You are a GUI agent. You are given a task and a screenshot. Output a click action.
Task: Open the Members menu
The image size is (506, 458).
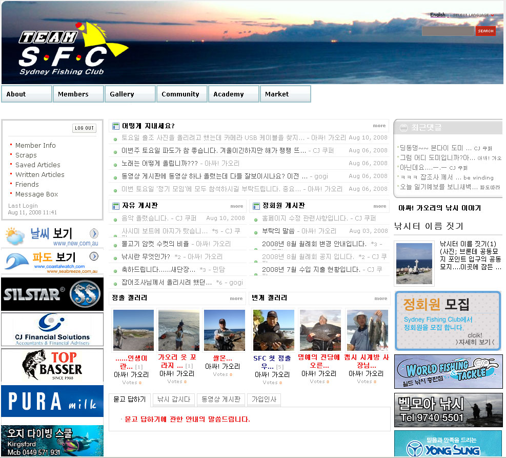click(x=78, y=94)
